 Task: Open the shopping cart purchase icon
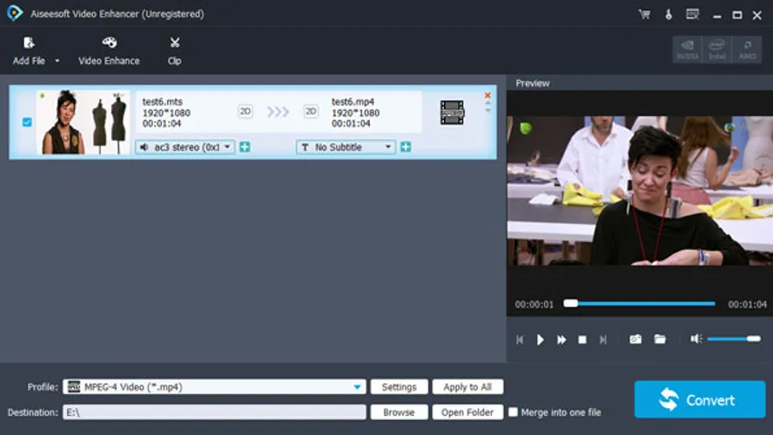point(644,14)
